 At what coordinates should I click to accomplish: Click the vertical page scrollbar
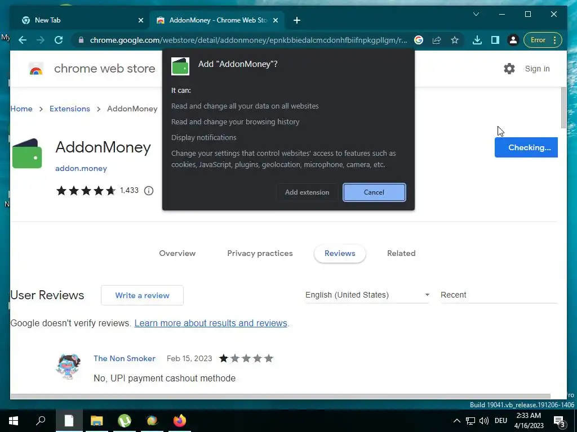[563, 108]
